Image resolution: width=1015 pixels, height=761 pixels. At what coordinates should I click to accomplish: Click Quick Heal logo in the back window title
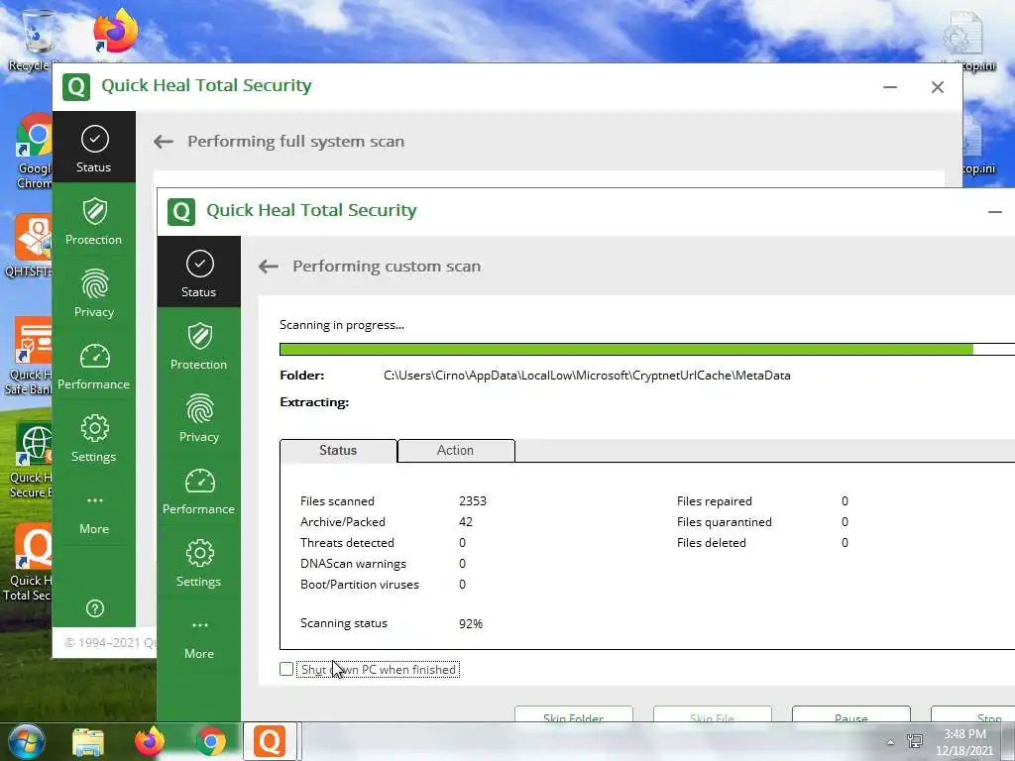(76, 86)
